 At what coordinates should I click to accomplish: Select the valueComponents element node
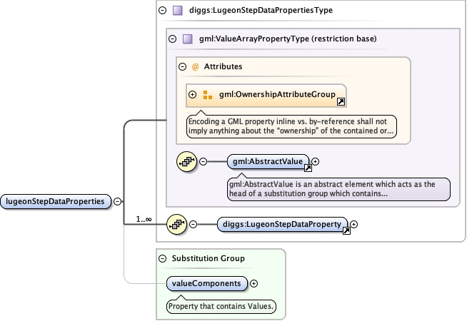point(207,283)
